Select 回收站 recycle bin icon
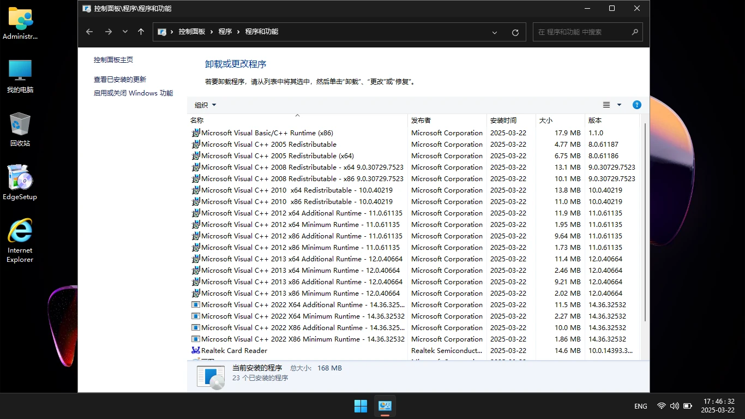745x419 pixels. pos(20,130)
